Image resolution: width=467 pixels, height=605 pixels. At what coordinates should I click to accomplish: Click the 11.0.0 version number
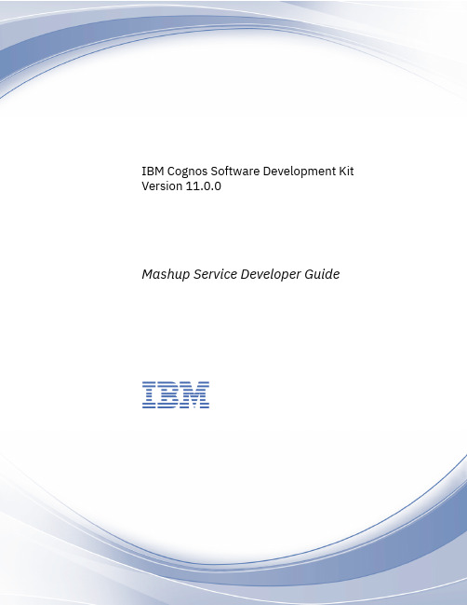tap(204, 186)
